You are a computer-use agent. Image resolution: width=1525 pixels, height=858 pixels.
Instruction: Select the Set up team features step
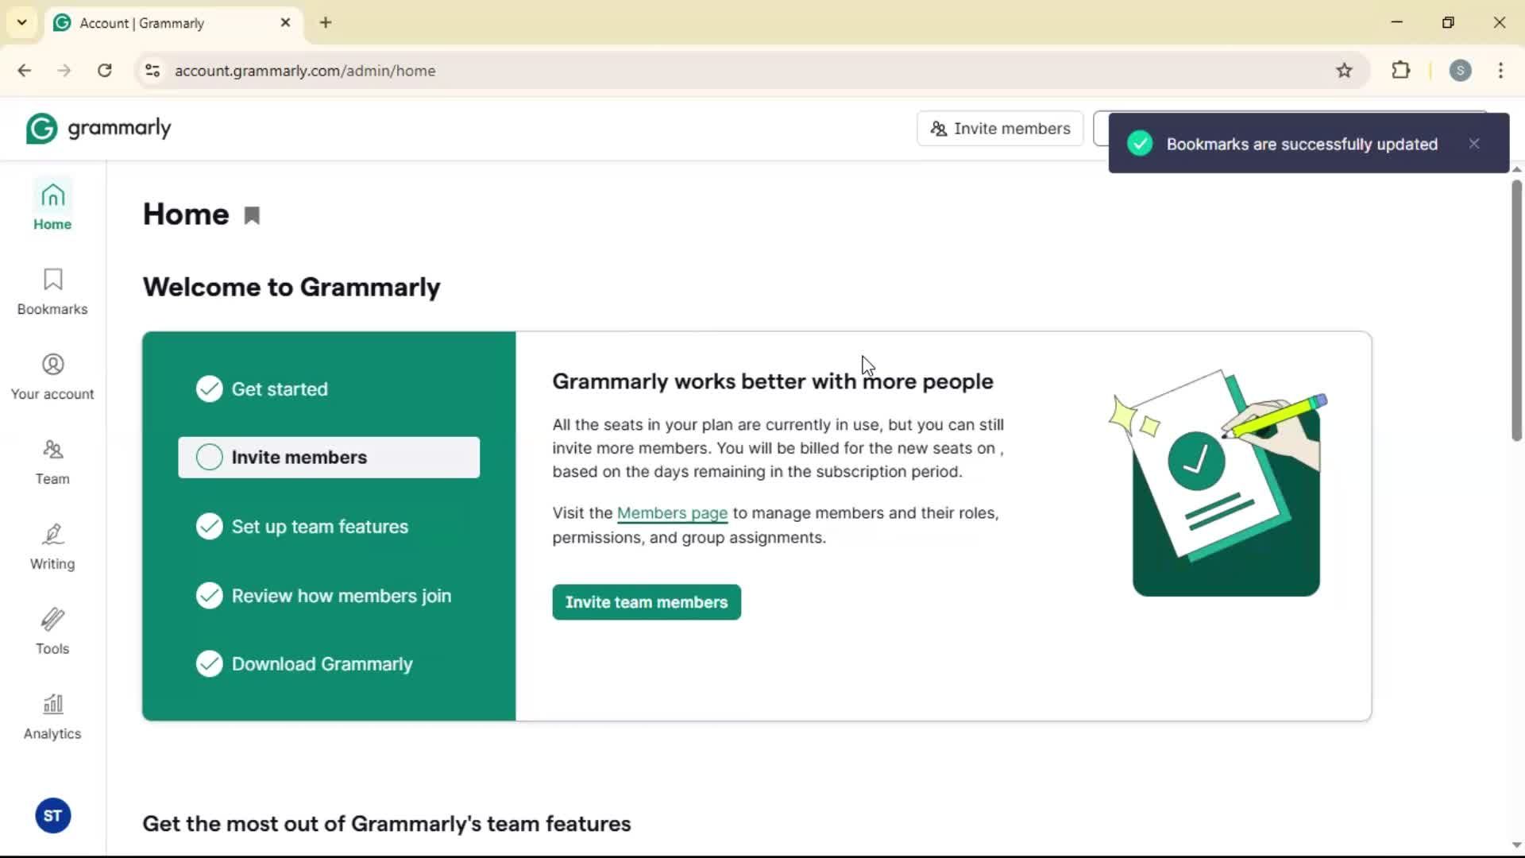pyautogui.click(x=319, y=527)
